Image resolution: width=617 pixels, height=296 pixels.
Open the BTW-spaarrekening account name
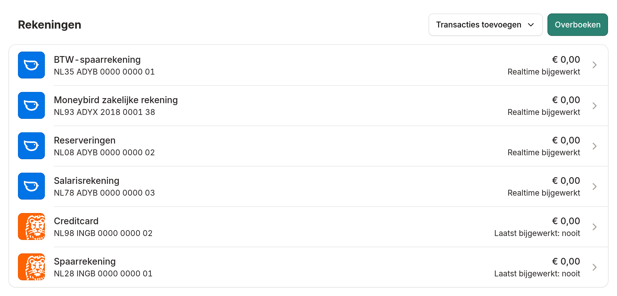(97, 59)
